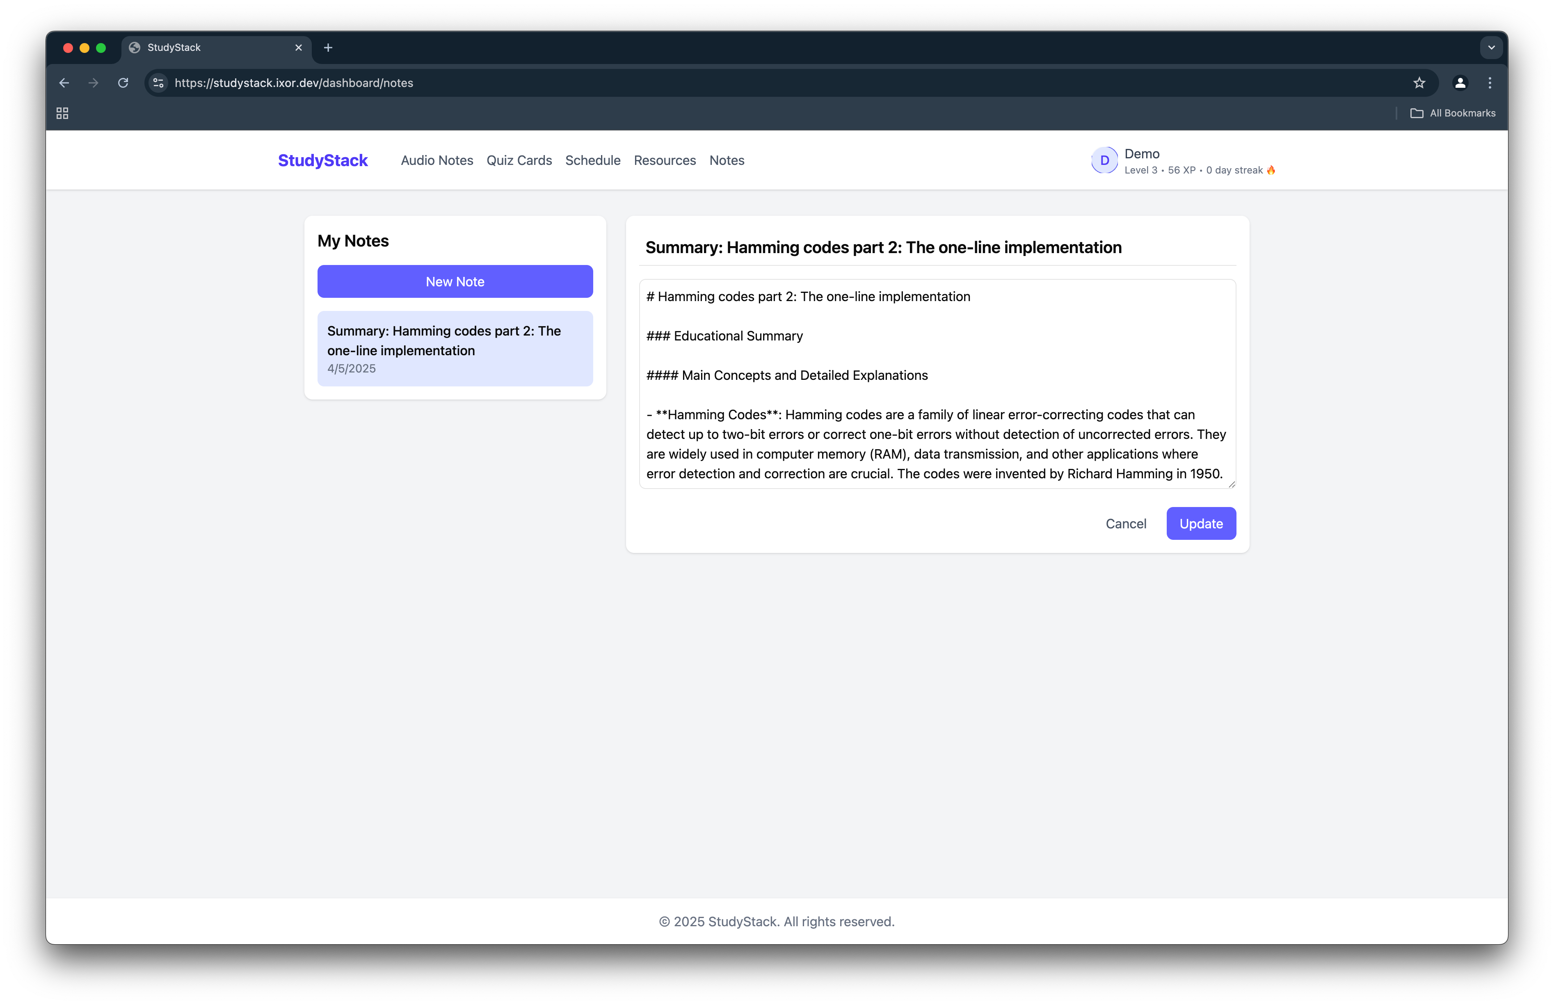This screenshot has height=1005, width=1554.
Task: Open the apps grid icon in bookmarks bar
Action: 63,114
